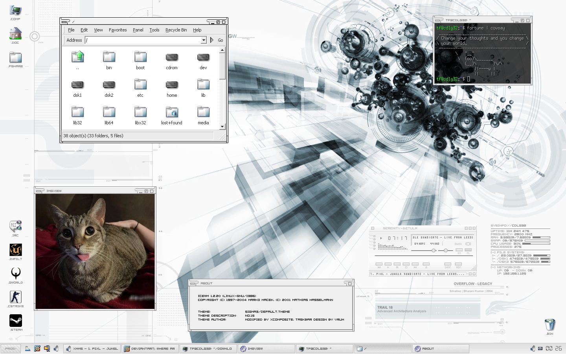Image resolution: width=566 pixels, height=354 pixels.
Task: Launch the .STEAM desktop icon
Action: 15,321
